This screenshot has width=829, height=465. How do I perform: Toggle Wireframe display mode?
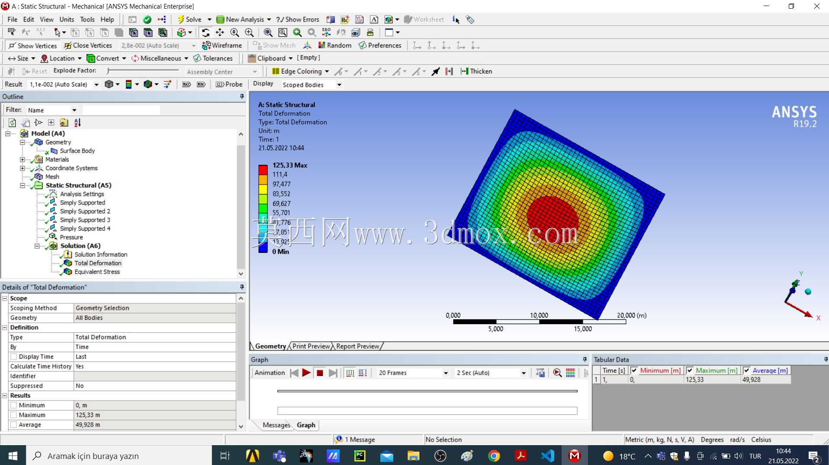(x=222, y=45)
